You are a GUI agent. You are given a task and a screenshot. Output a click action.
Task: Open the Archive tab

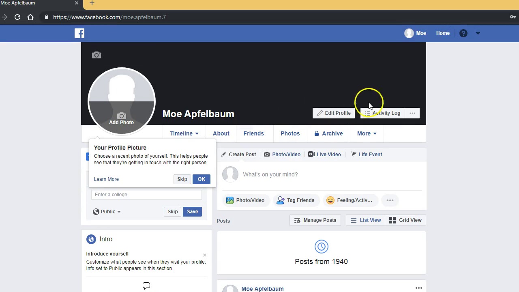(328, 133)
